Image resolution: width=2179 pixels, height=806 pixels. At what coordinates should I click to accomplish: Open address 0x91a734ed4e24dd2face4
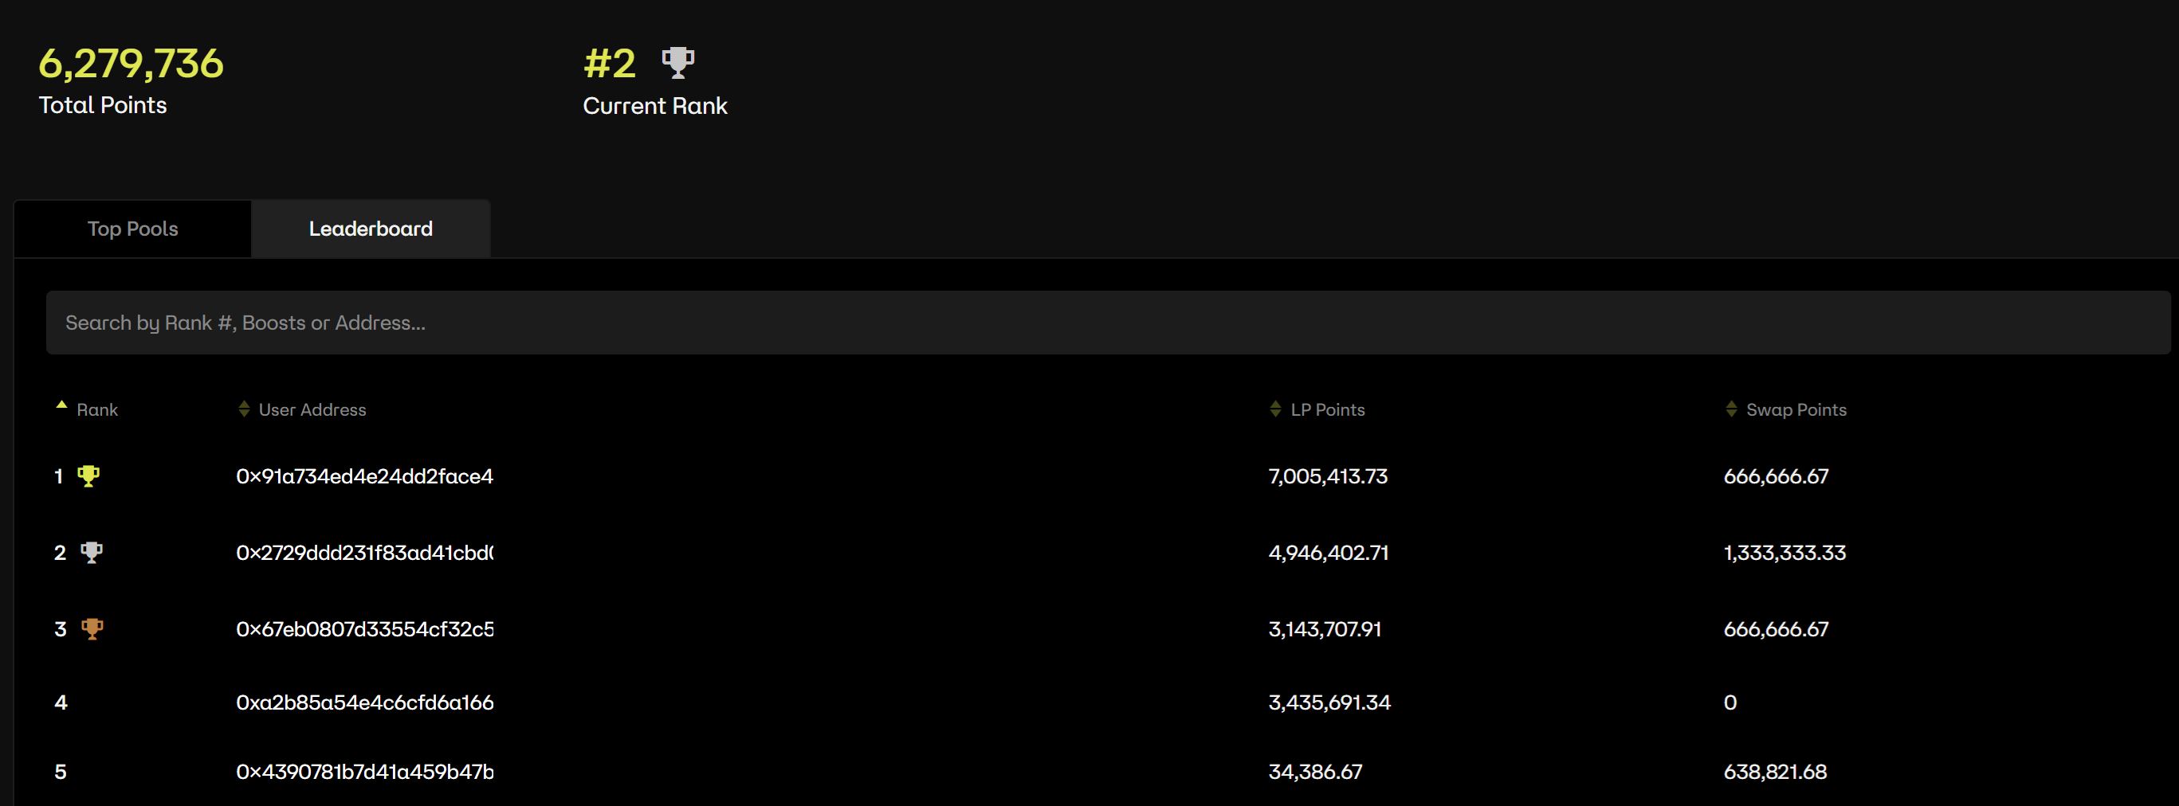point(364,476)
